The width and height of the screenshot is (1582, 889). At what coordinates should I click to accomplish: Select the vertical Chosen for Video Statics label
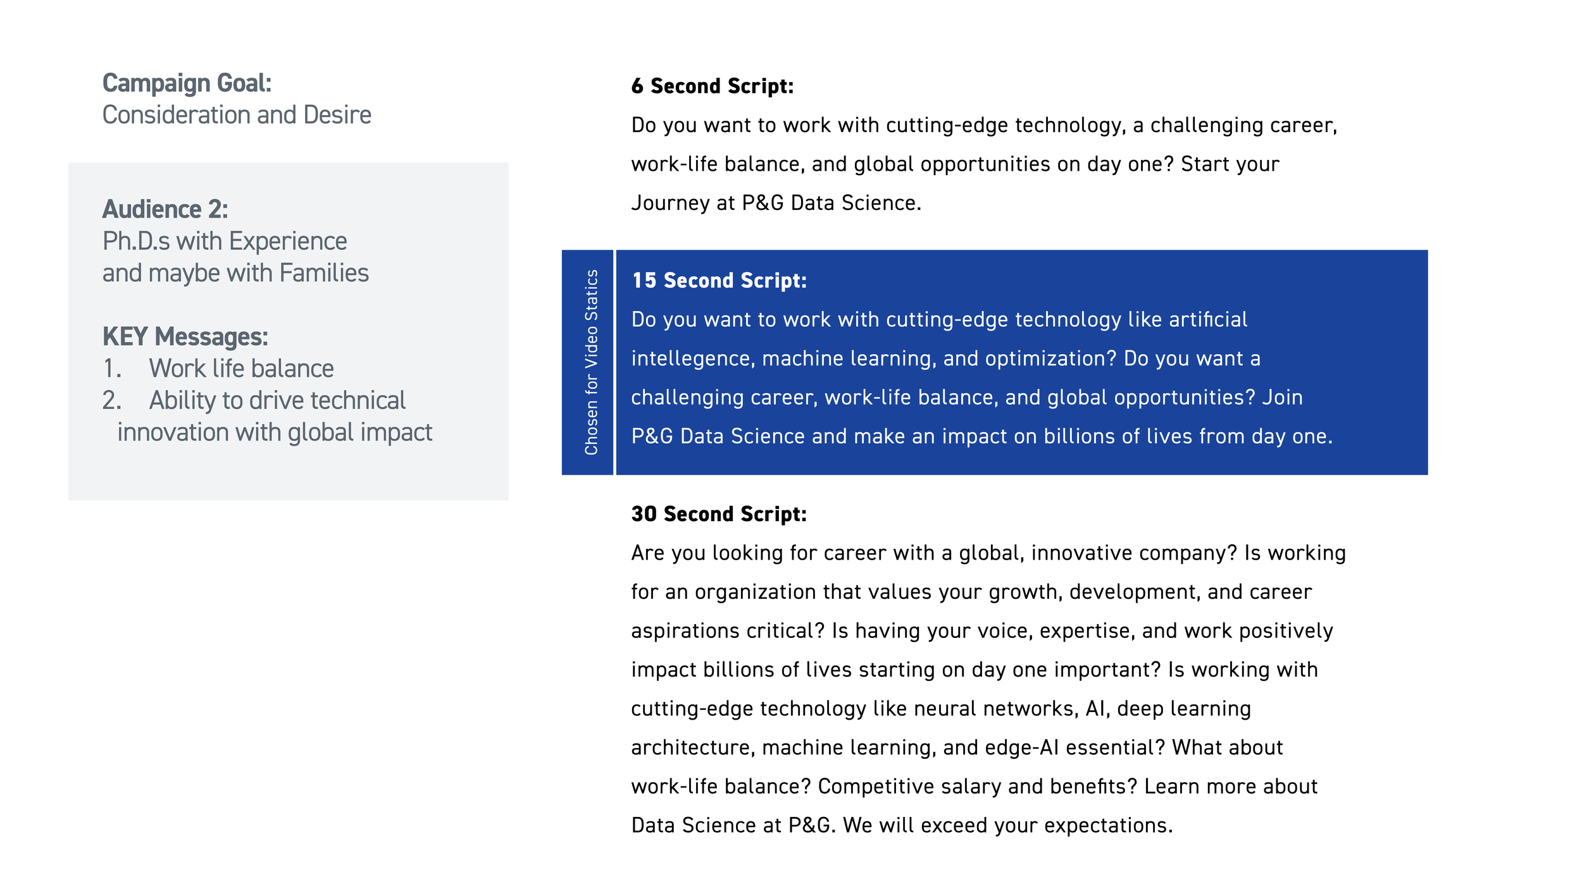tap(591, 362)
